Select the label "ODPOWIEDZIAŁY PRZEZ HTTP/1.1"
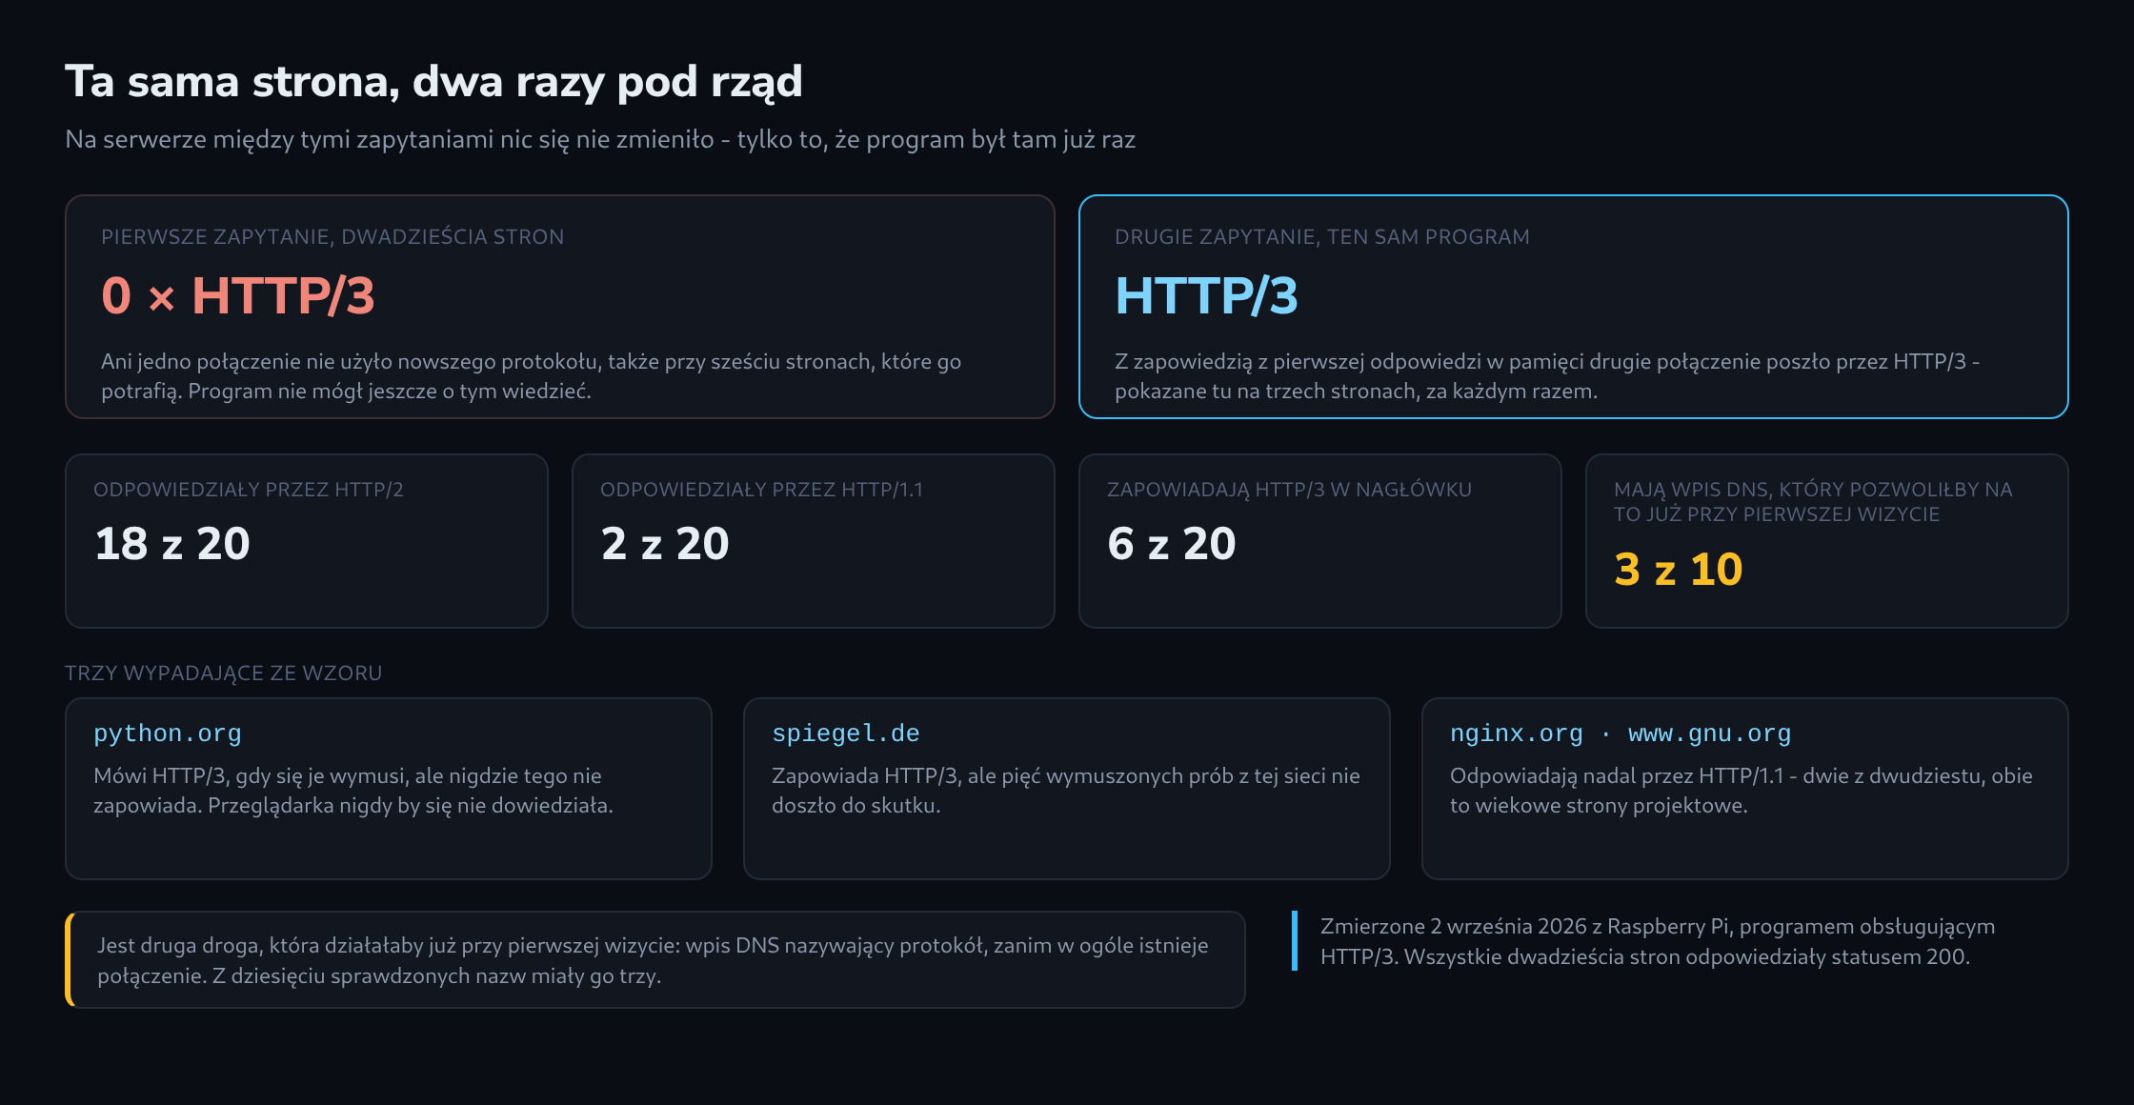Screen dimensions: 2134x1105 (x=761, y=490)
